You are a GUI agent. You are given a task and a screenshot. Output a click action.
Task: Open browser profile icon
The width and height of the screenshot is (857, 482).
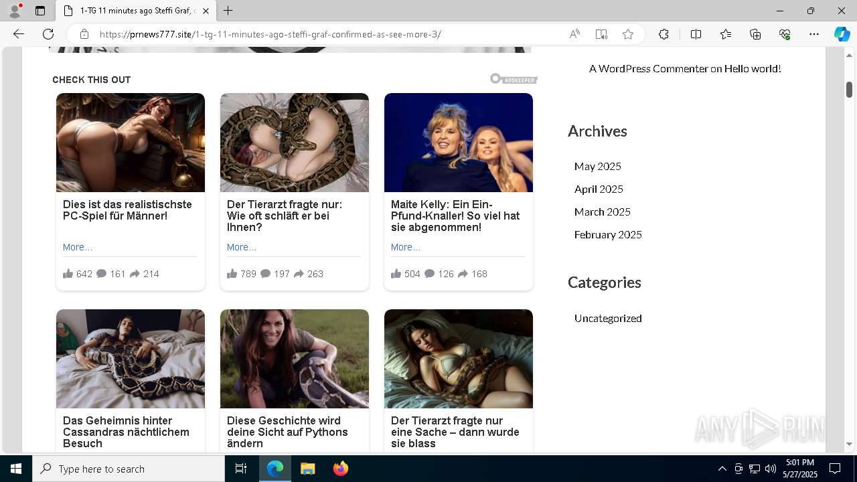click(x=15, y=11)
